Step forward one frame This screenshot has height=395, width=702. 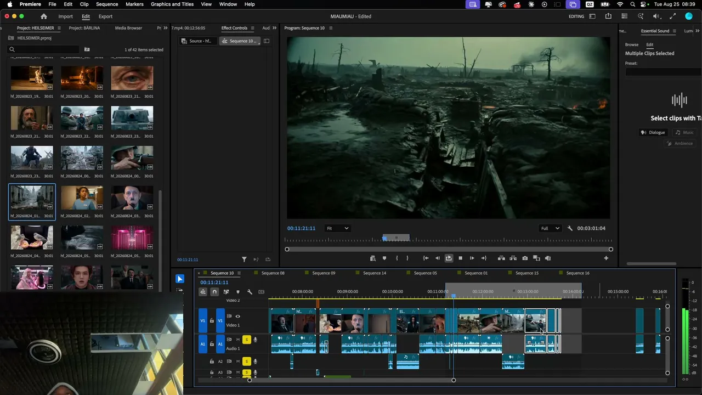click(x=472, y=258)
